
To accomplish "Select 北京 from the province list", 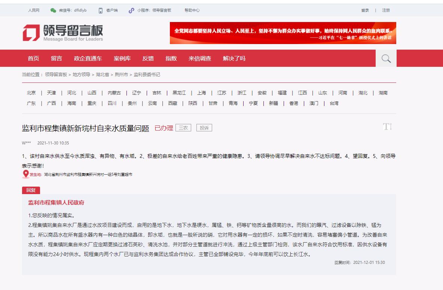I will [31, 93].
